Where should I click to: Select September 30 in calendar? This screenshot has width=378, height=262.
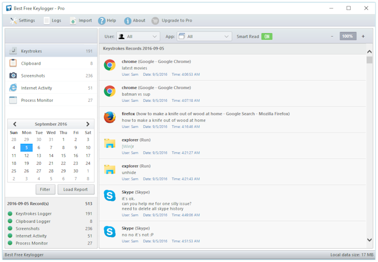point(76,171)
